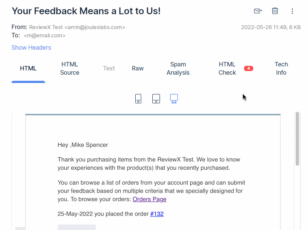308x230 pixels.
Task: Expand Show Headers
Action: coord(31,48)
